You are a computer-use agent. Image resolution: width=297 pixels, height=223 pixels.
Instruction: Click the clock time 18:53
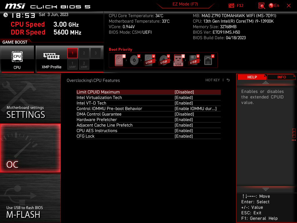click(x=23, y=15)
